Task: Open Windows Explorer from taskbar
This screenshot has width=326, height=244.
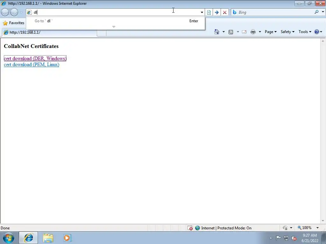Action: tap(48, 238)
